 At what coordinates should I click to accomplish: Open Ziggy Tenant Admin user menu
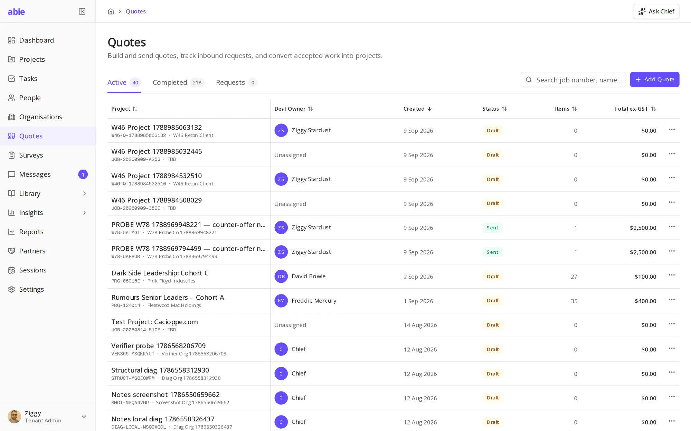click(x=48, y=417)
